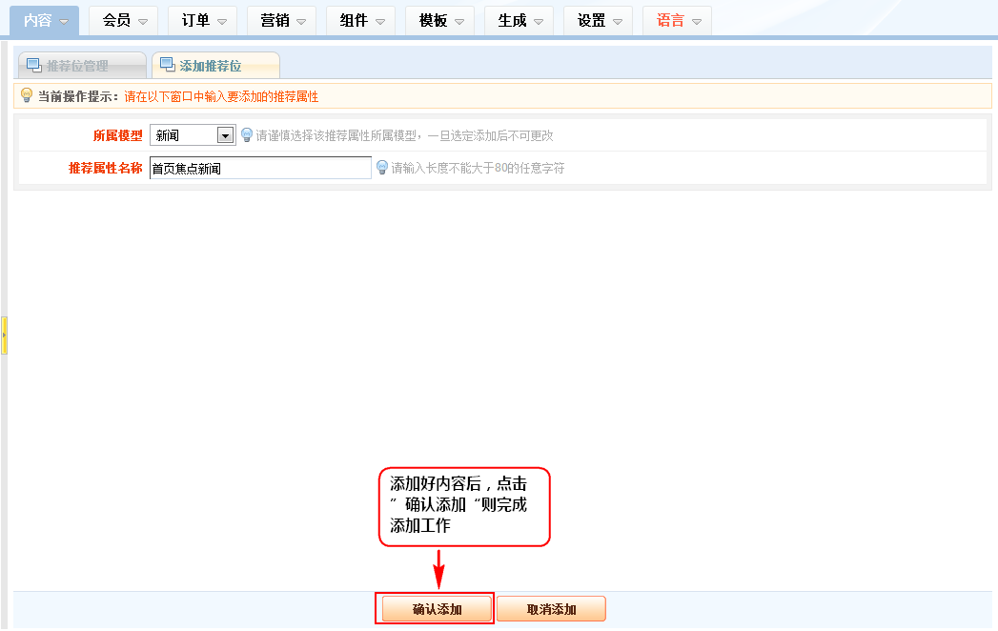
Task: Click the 推荐属性名称 text input field
Action: point(260,168)
